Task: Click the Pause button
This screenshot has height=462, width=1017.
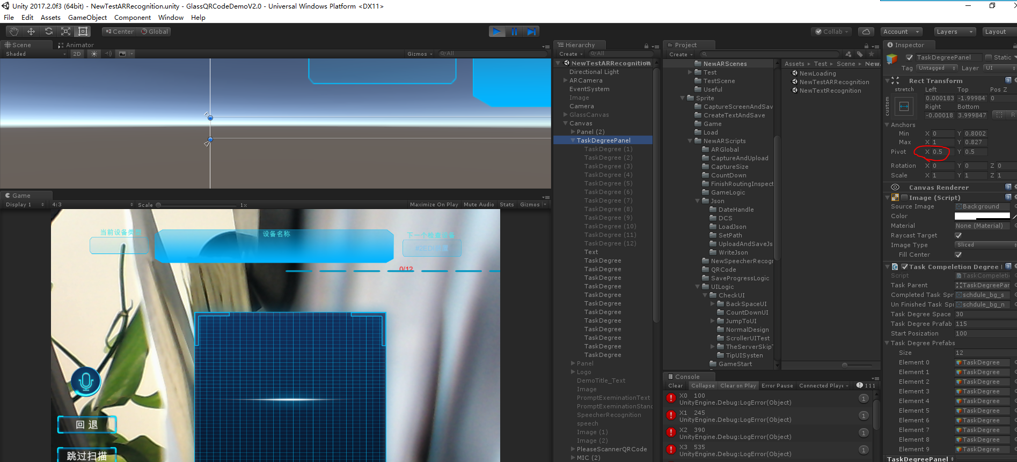Action: (514, 32)
